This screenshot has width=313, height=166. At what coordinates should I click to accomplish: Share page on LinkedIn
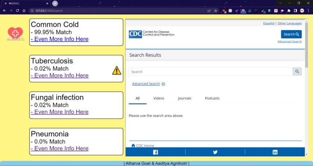point(275,152)
